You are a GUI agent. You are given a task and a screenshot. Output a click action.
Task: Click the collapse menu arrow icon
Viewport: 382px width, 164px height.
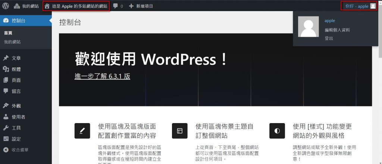(6, 150)
